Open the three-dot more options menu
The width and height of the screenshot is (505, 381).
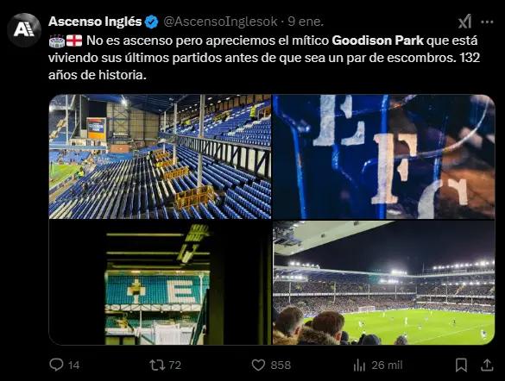click(x=487, y=22)
